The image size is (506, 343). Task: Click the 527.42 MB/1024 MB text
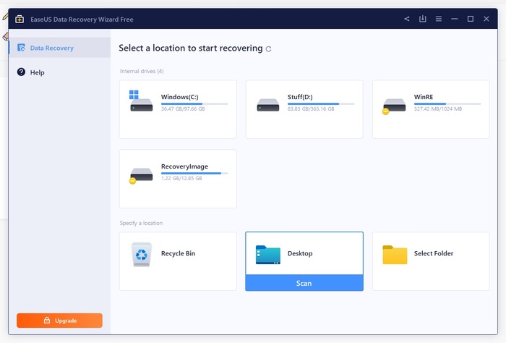438,109
